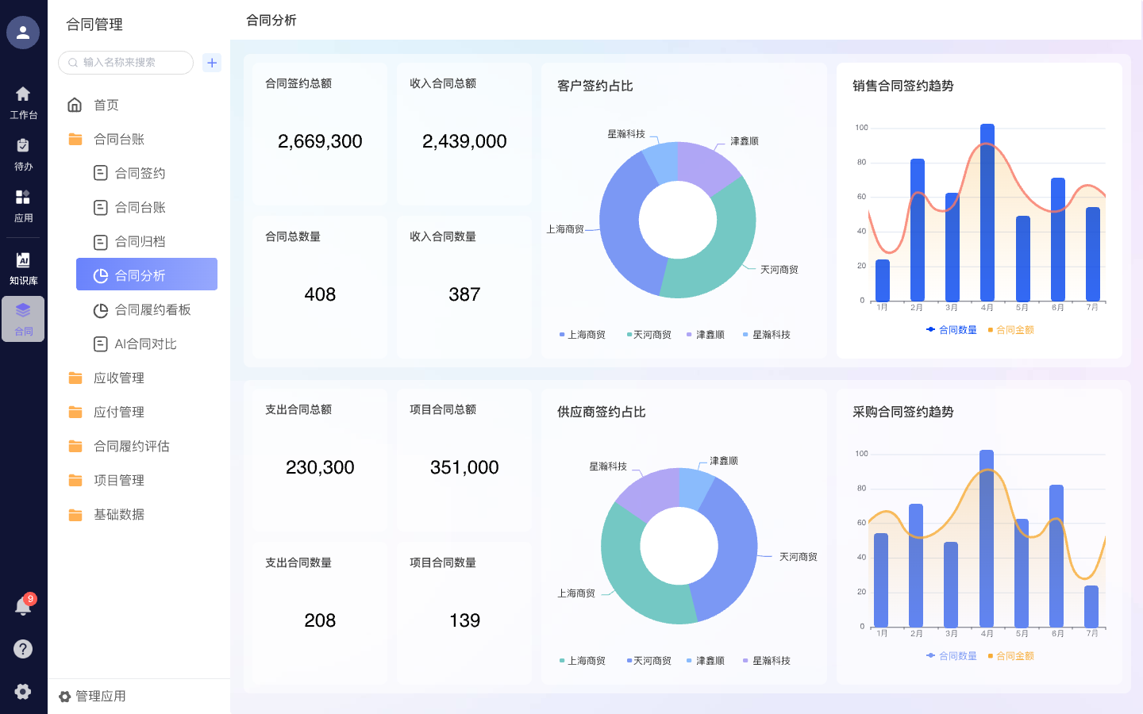
Task: Toggle 合同数量 legend in 销售合同签约趋势 chart
Action: click(952, 330)
